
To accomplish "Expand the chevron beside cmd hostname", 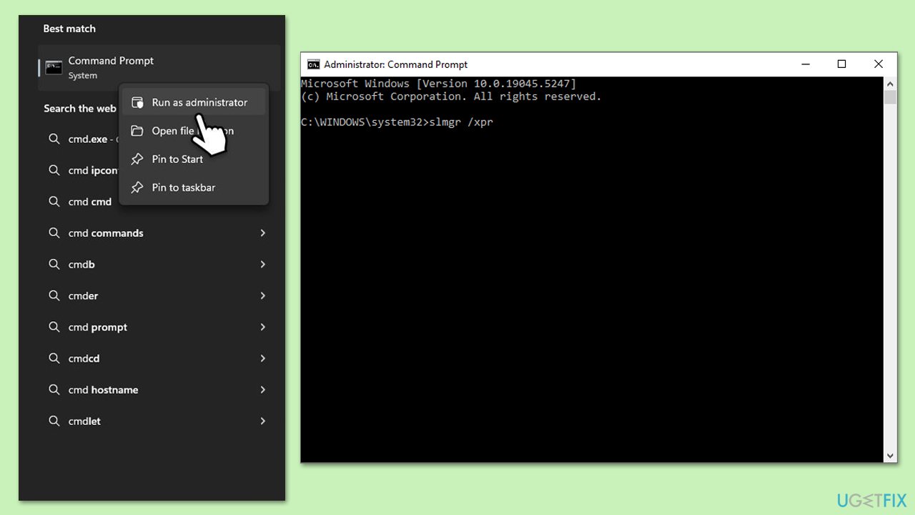I will pyautogui.click(x=262, y=390).
